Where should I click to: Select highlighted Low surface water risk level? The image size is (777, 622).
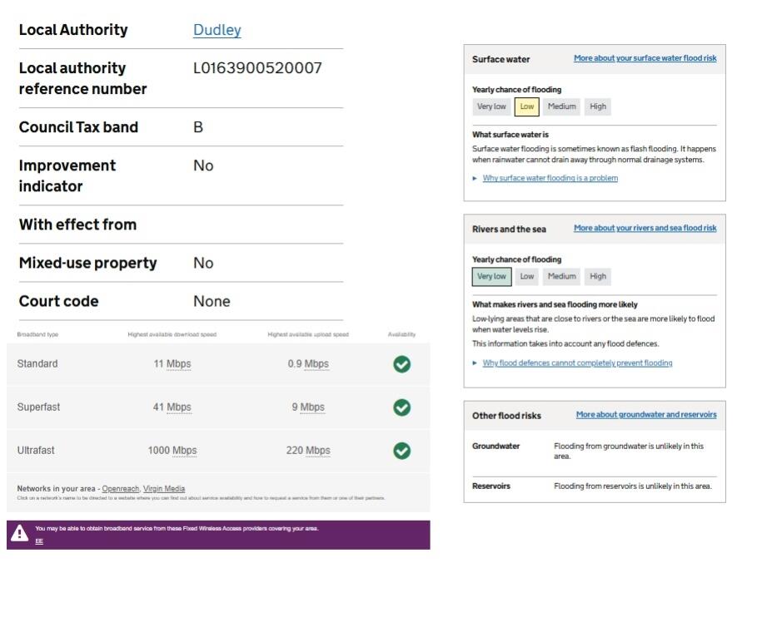click(526, 106)
